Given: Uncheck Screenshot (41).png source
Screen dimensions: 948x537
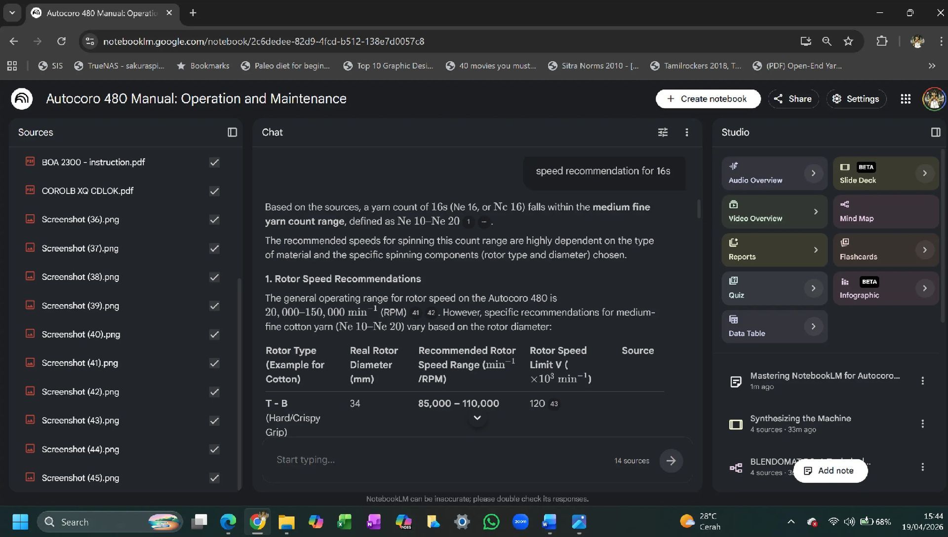Looking at the screenshot, I should [214, 363].
